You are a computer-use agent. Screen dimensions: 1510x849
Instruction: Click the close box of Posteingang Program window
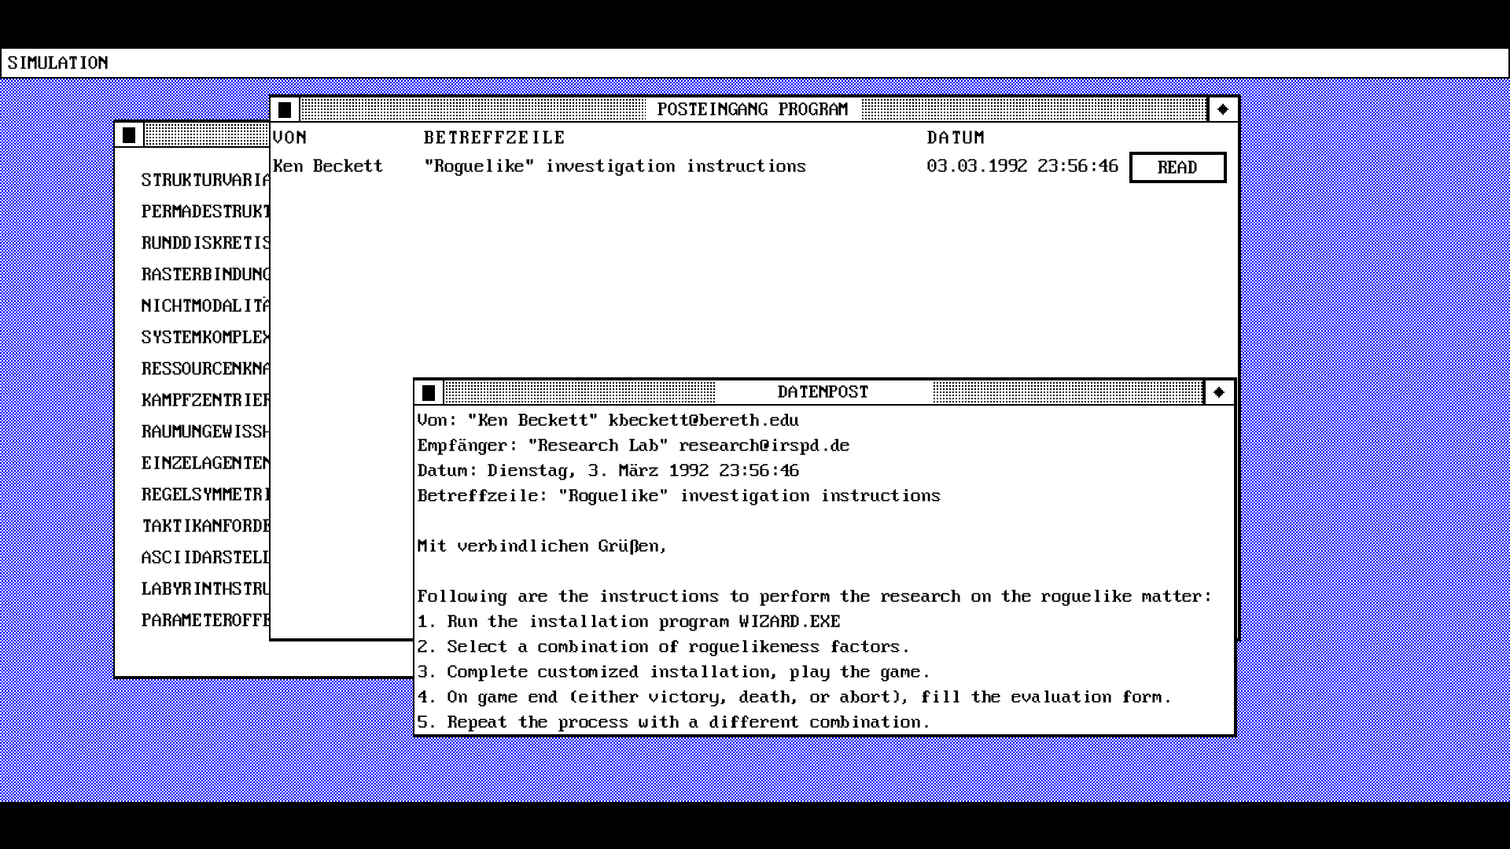click(x=285, y=110)
